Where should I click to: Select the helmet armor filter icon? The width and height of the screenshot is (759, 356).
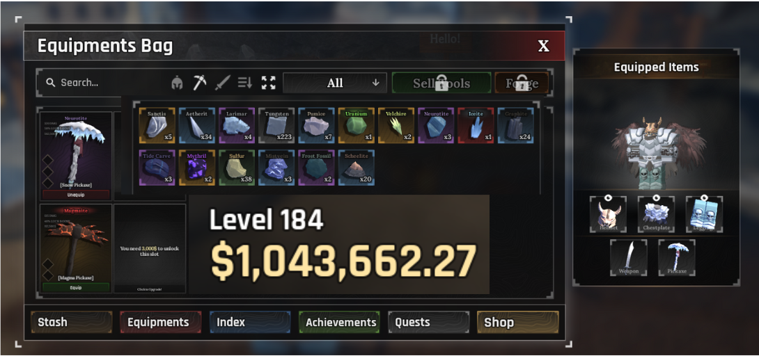tap(177, 83)
